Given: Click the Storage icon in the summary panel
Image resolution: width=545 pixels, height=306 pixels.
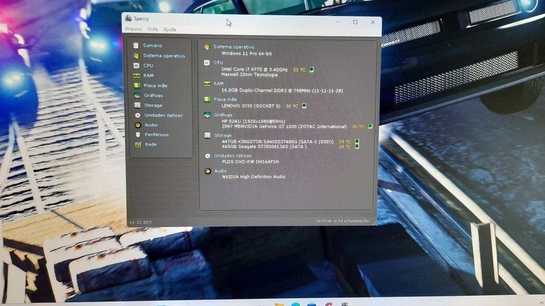Looking at the screenshot, I should point(208,135).
